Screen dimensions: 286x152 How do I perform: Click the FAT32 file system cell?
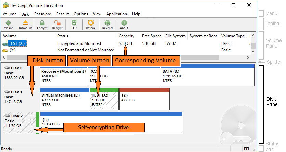[x=171, y=43]
